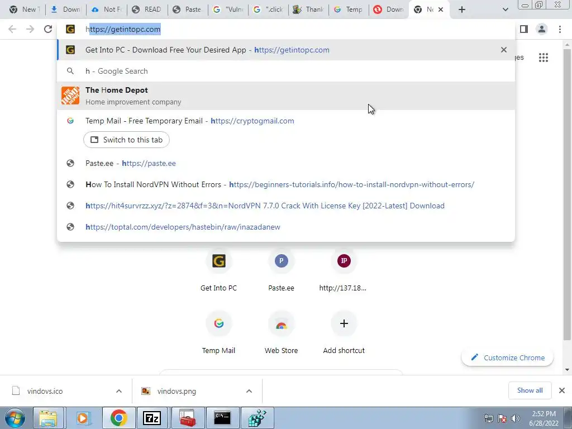This screenshot has height=429, width=572.
Task: Open Web Store shortcut tile
Action: (282, 333)
